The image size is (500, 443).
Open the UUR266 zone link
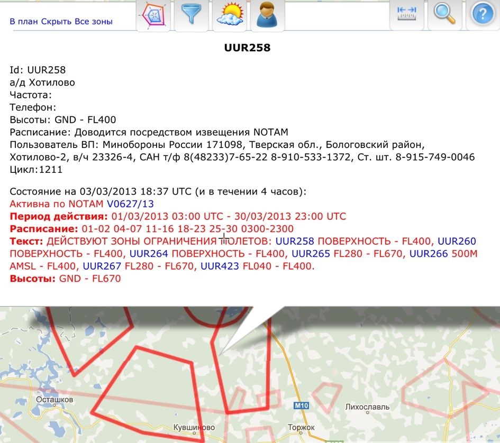[x=429, y=254]
